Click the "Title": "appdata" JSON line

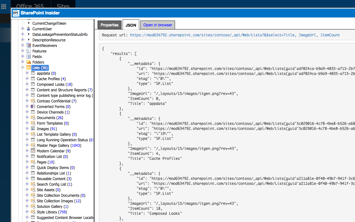pos(147,104)
